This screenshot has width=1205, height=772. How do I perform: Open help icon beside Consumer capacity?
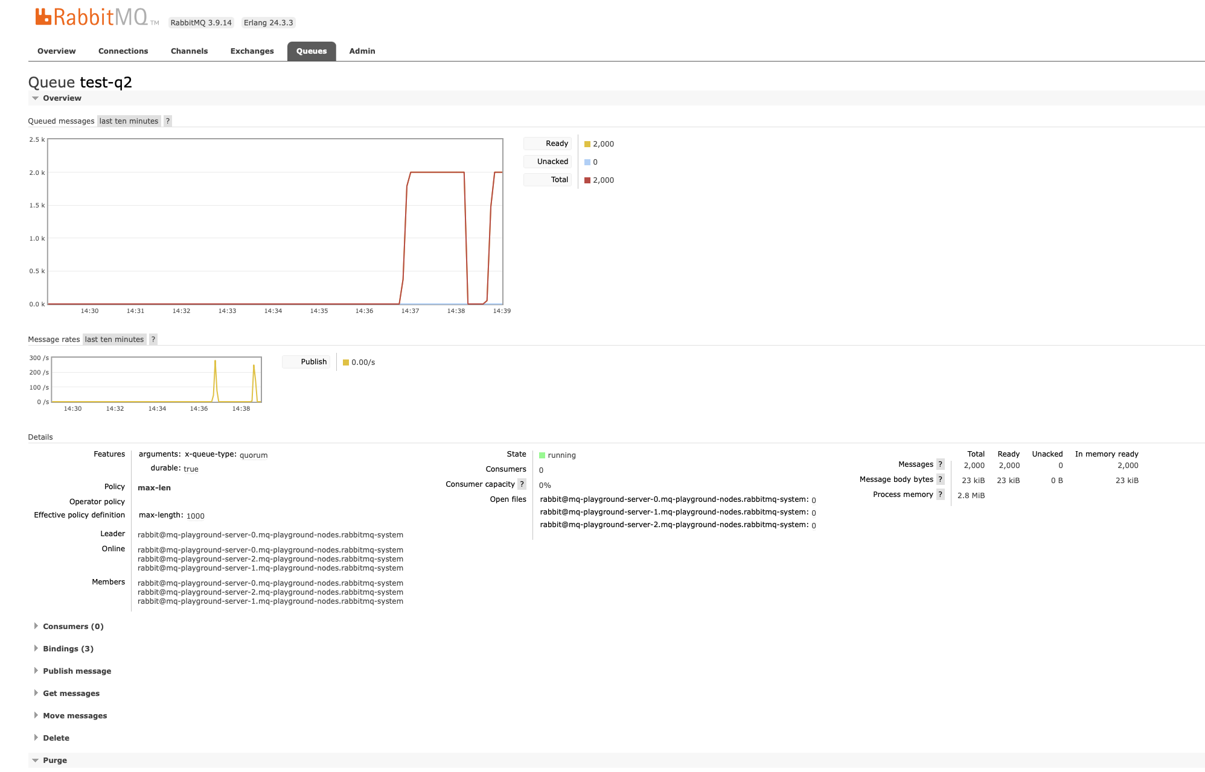[x=522, y=484]
